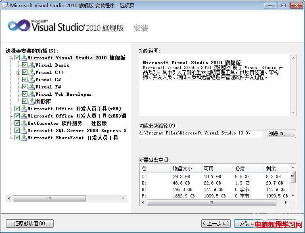Click install icon beside Visual C#
Screen dimensions: 305x233
coord(31,80)
